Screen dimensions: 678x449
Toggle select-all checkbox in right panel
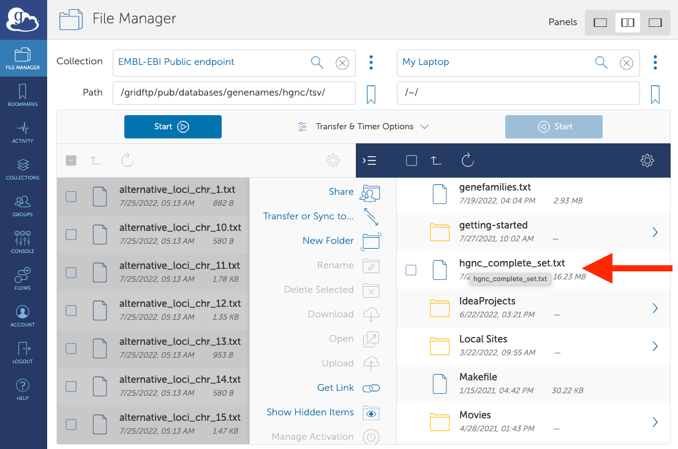[412, 160]
